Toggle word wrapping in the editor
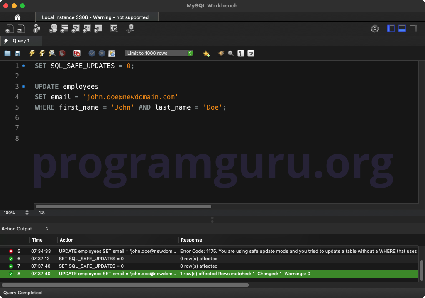Image resolution: width=425 pixels, height=298 pixels. point(251,54)
